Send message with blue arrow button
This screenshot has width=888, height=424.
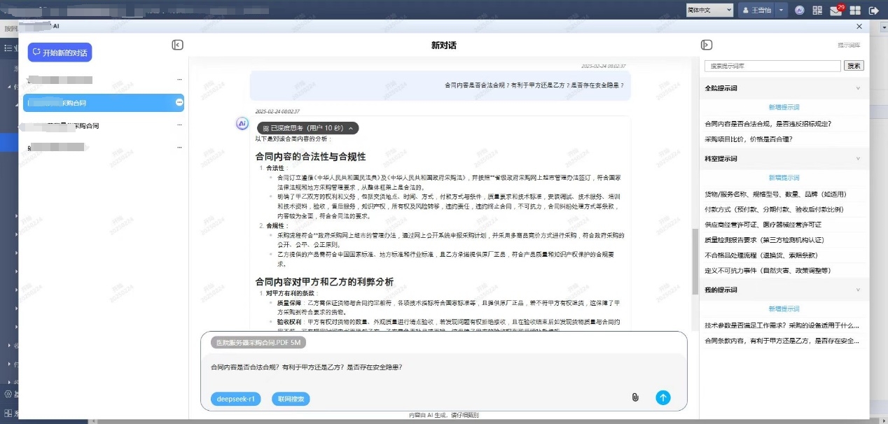coord(662,397)
